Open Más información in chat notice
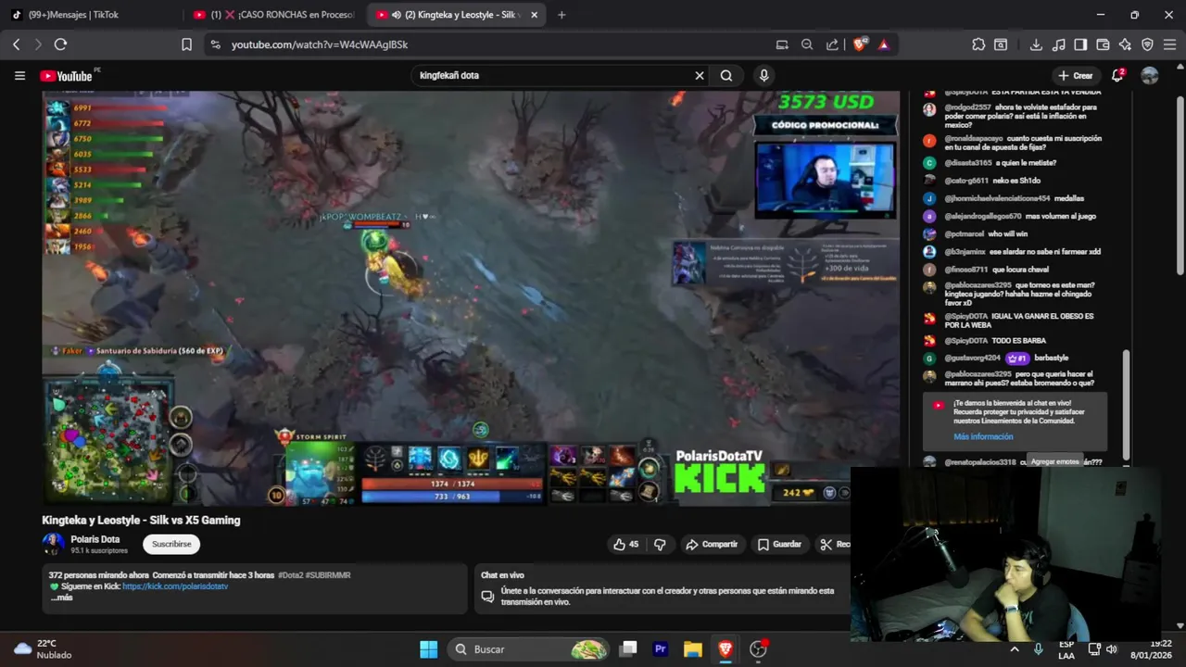 click(983, 436)
